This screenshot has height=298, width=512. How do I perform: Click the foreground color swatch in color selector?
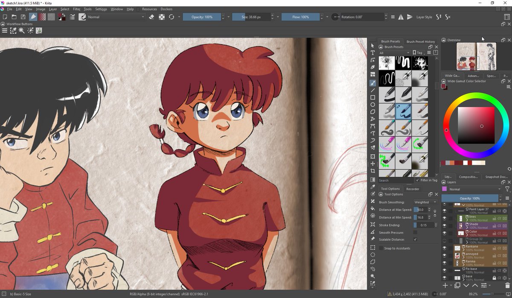[x=444, y=86]
